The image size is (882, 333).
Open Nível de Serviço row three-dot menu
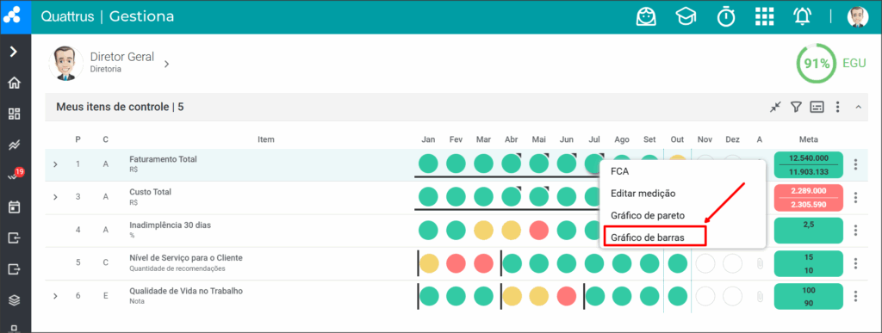pyautogui.click(x=855, y=263)
